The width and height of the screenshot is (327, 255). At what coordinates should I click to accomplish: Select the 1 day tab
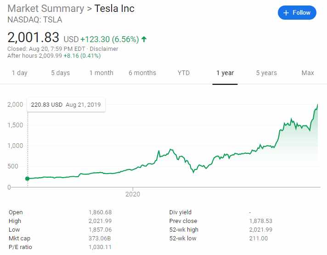click(x=19, y=73)
